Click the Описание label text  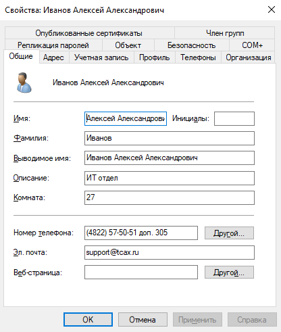pyautogui.click(x=31, y=178)
